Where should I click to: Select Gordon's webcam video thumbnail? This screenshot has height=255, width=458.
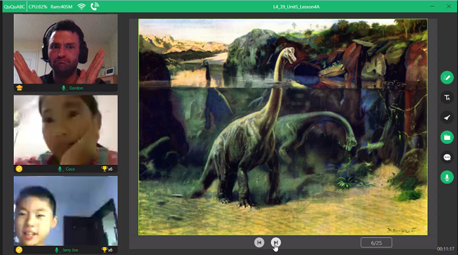65,49
